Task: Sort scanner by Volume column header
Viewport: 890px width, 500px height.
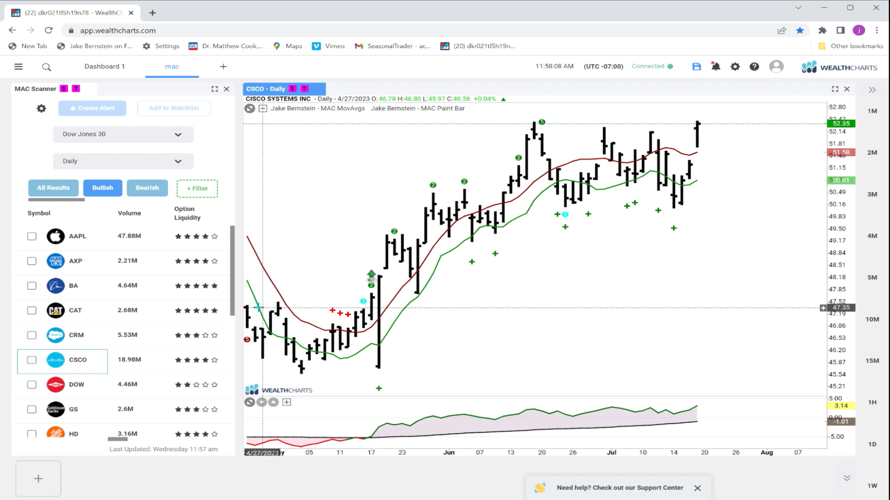Action: tap(129, 213)
